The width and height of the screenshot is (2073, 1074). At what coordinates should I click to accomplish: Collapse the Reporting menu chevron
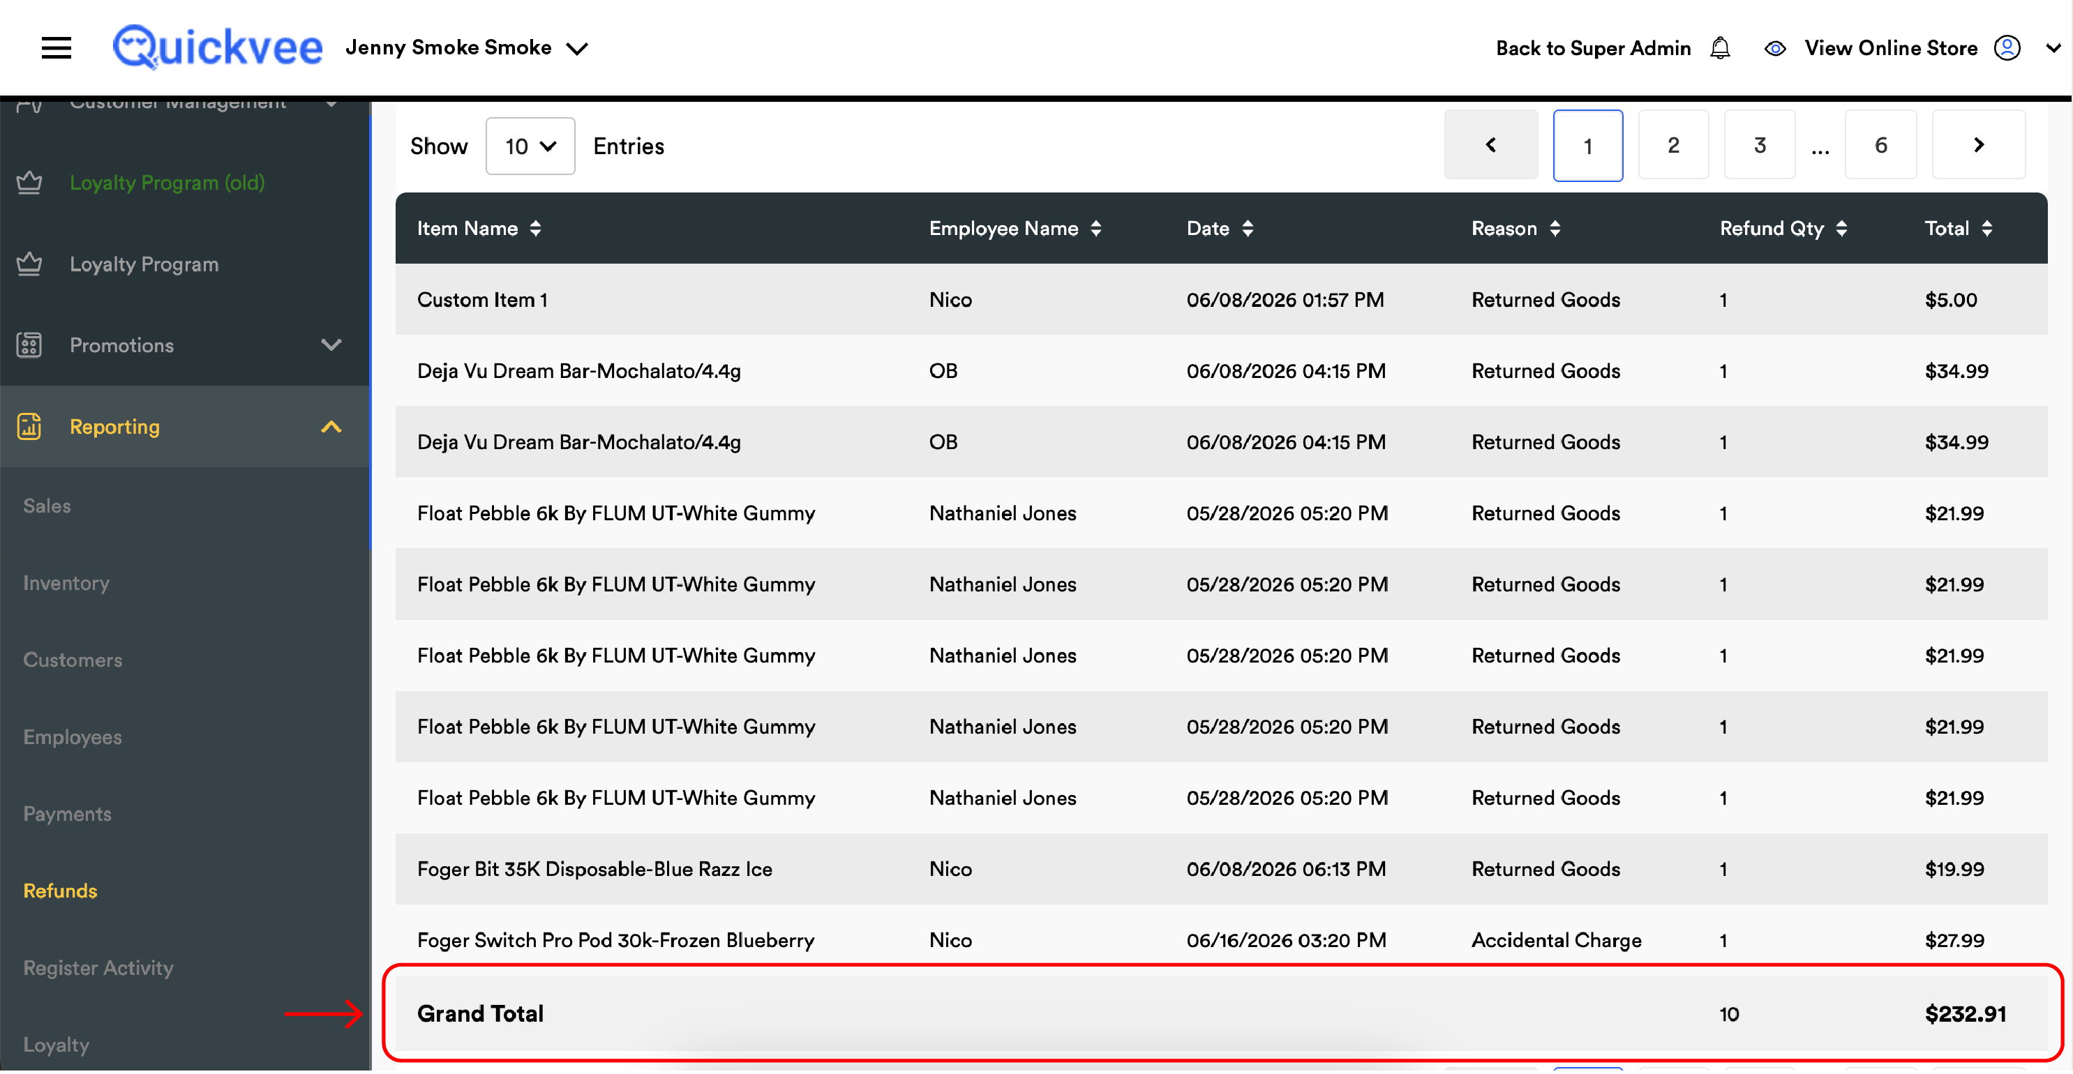click(x=331, y=426)
